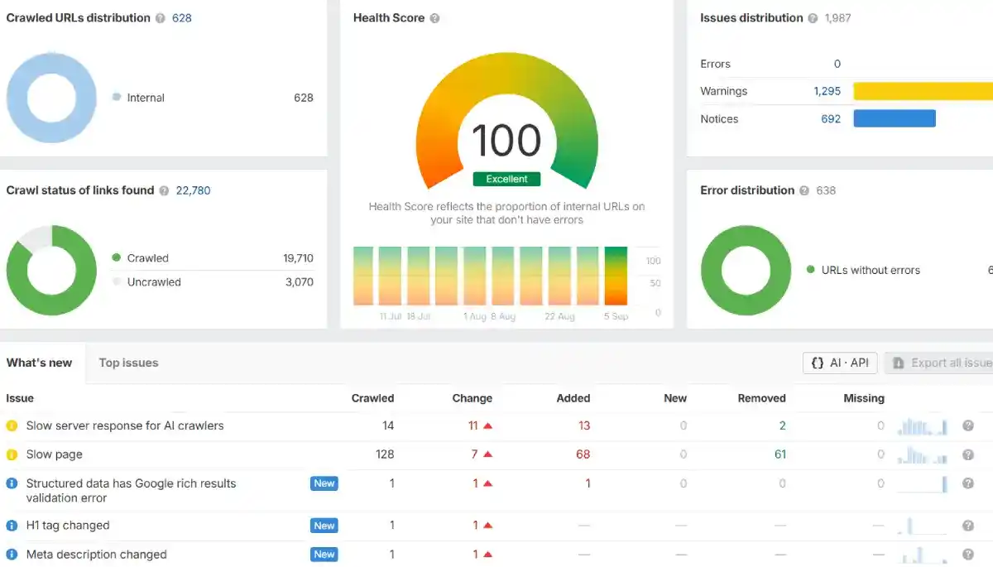Click Export all issues button

(938, 363)
